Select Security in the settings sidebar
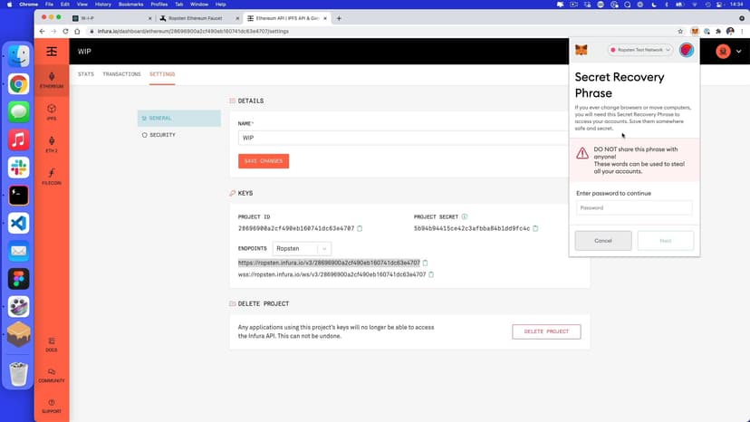 162,135
